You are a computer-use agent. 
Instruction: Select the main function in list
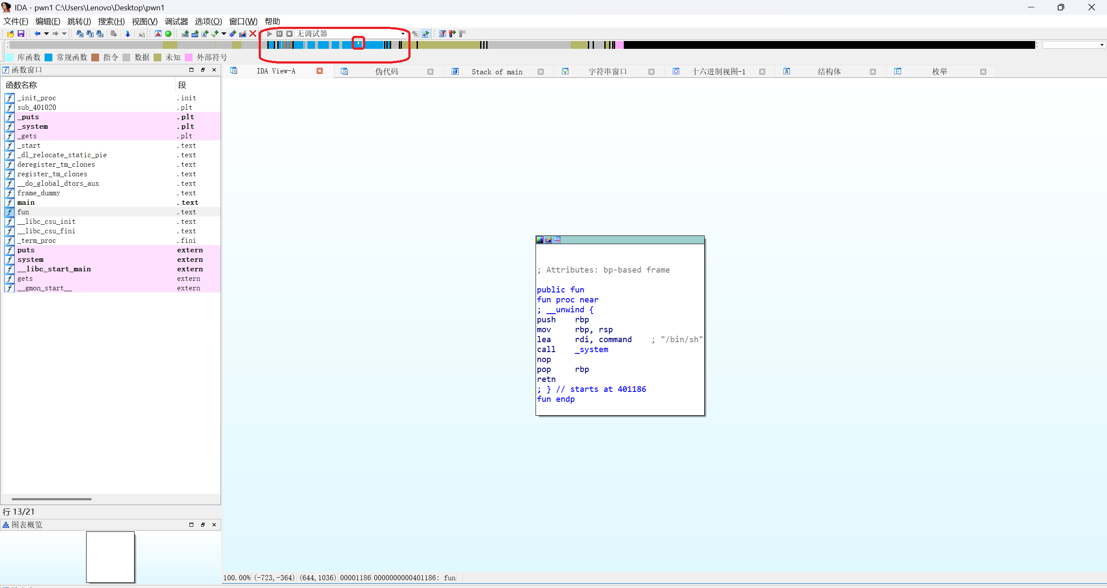click(26, 203)
